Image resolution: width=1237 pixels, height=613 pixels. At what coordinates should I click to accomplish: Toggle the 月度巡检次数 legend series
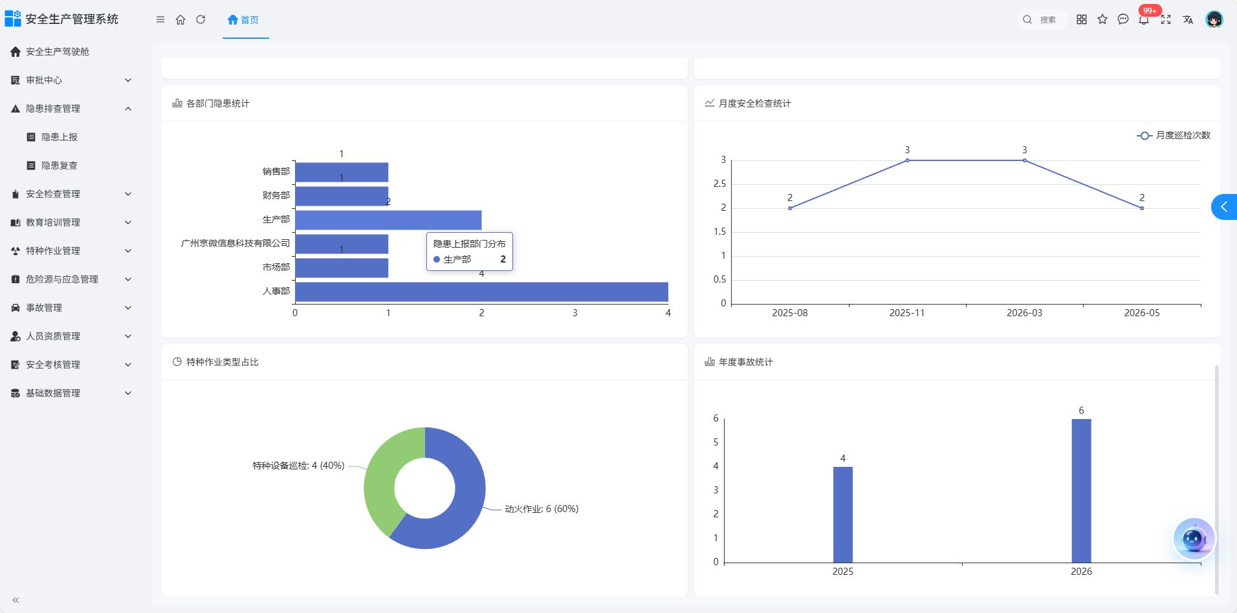pyautogui.click(x=1174, y=135)
